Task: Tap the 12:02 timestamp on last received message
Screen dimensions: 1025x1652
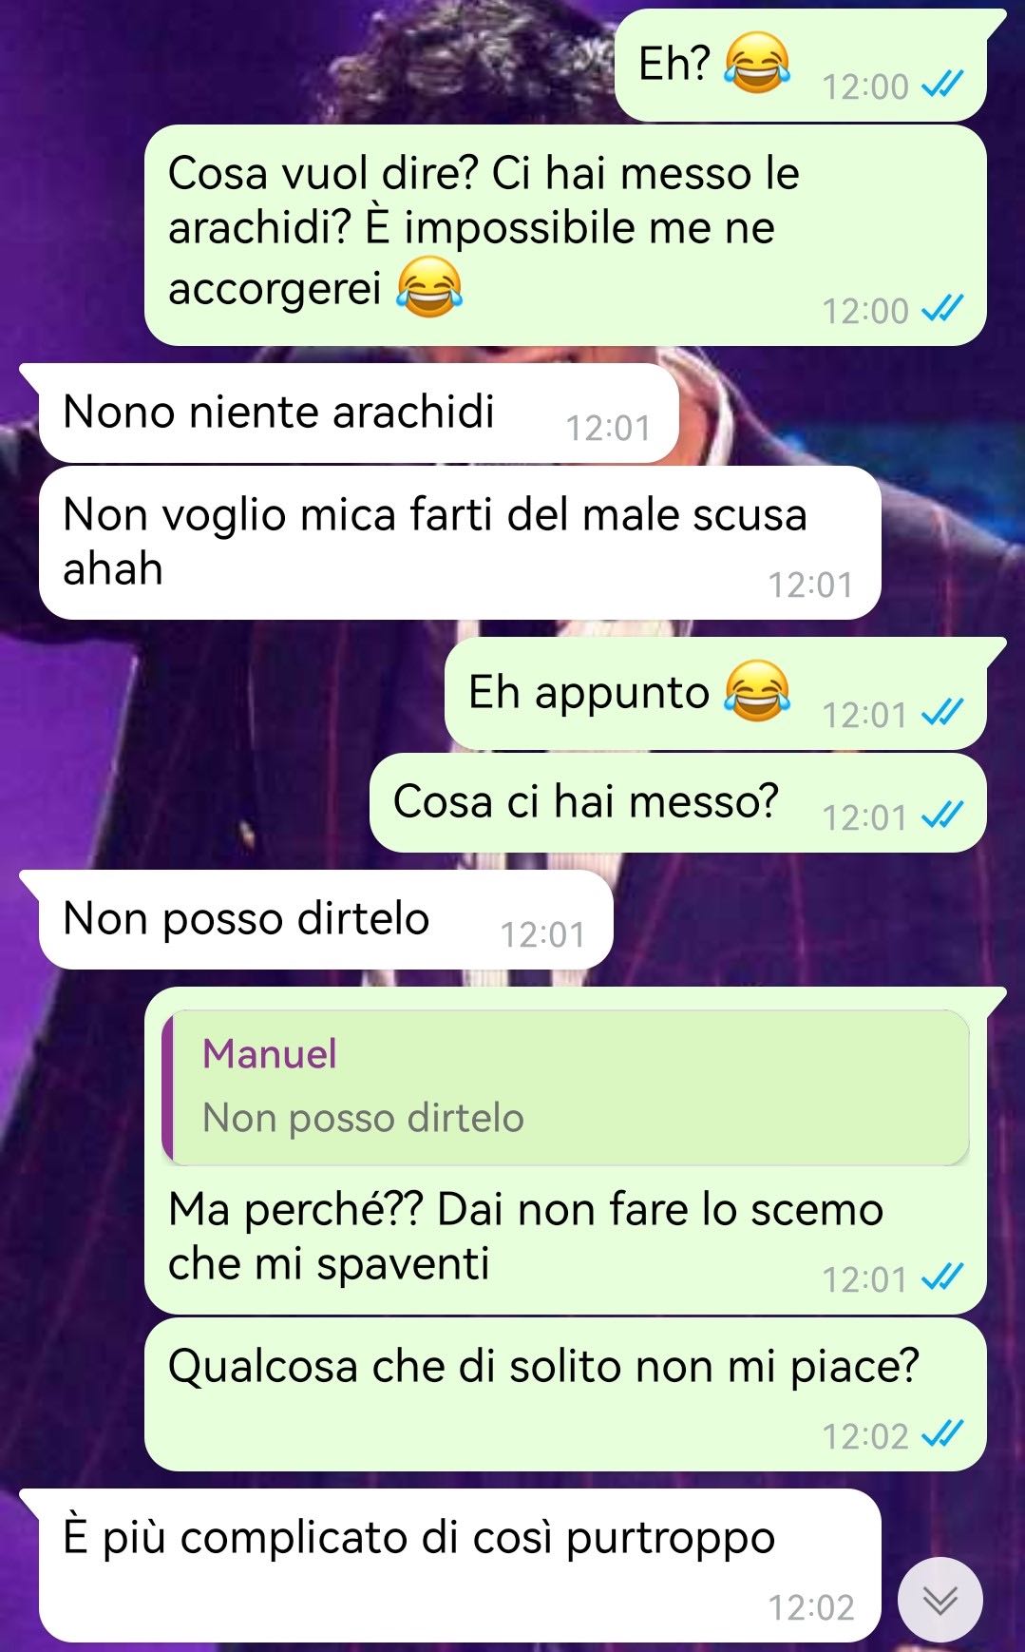Action: [811, 1607]
